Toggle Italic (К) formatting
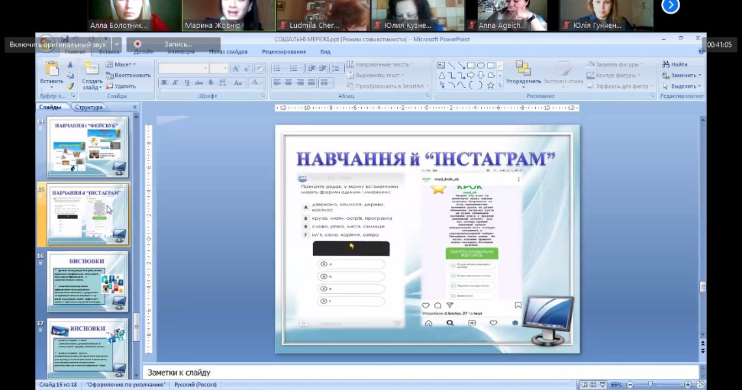742x390 pixels. tap(175, 83)
